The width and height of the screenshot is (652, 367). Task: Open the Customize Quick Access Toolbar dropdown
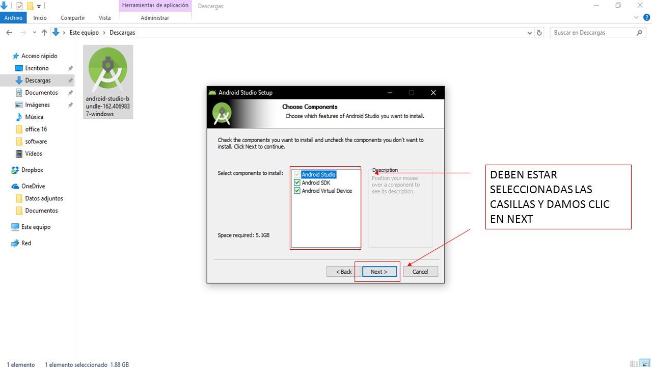[x=39, y=6]
